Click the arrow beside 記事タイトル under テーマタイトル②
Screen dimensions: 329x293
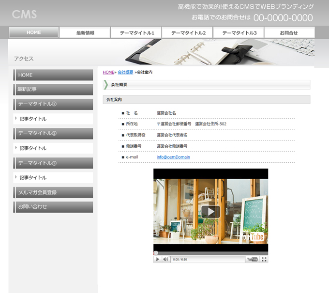tap(15, 148)
